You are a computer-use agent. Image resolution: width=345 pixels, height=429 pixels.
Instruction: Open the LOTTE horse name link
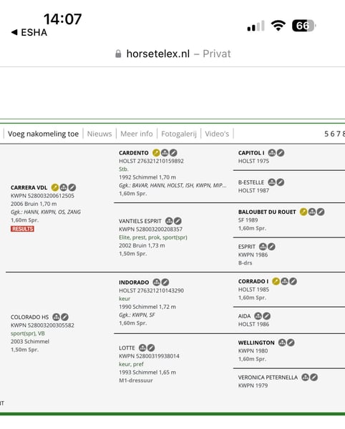click(x=127, y=348)
